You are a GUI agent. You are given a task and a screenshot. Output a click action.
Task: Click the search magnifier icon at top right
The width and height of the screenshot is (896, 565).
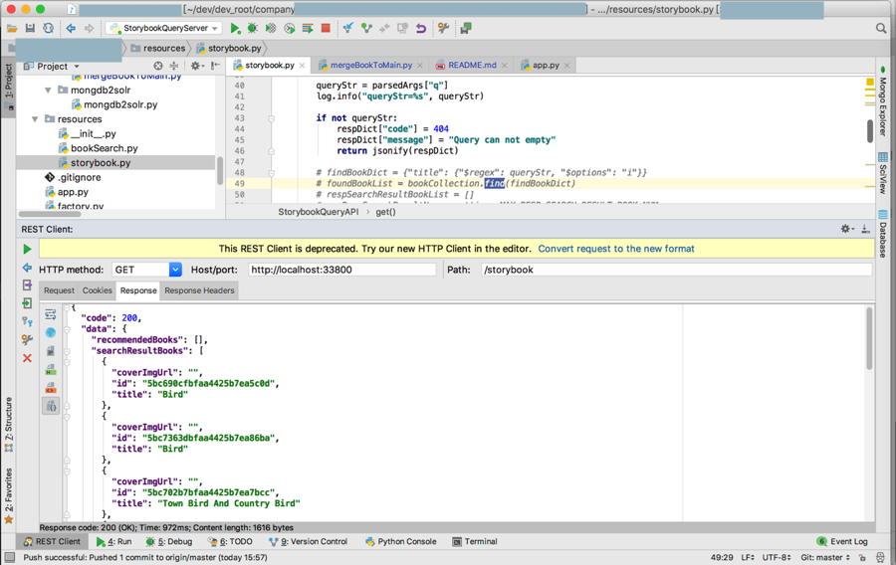pos(880,29)
